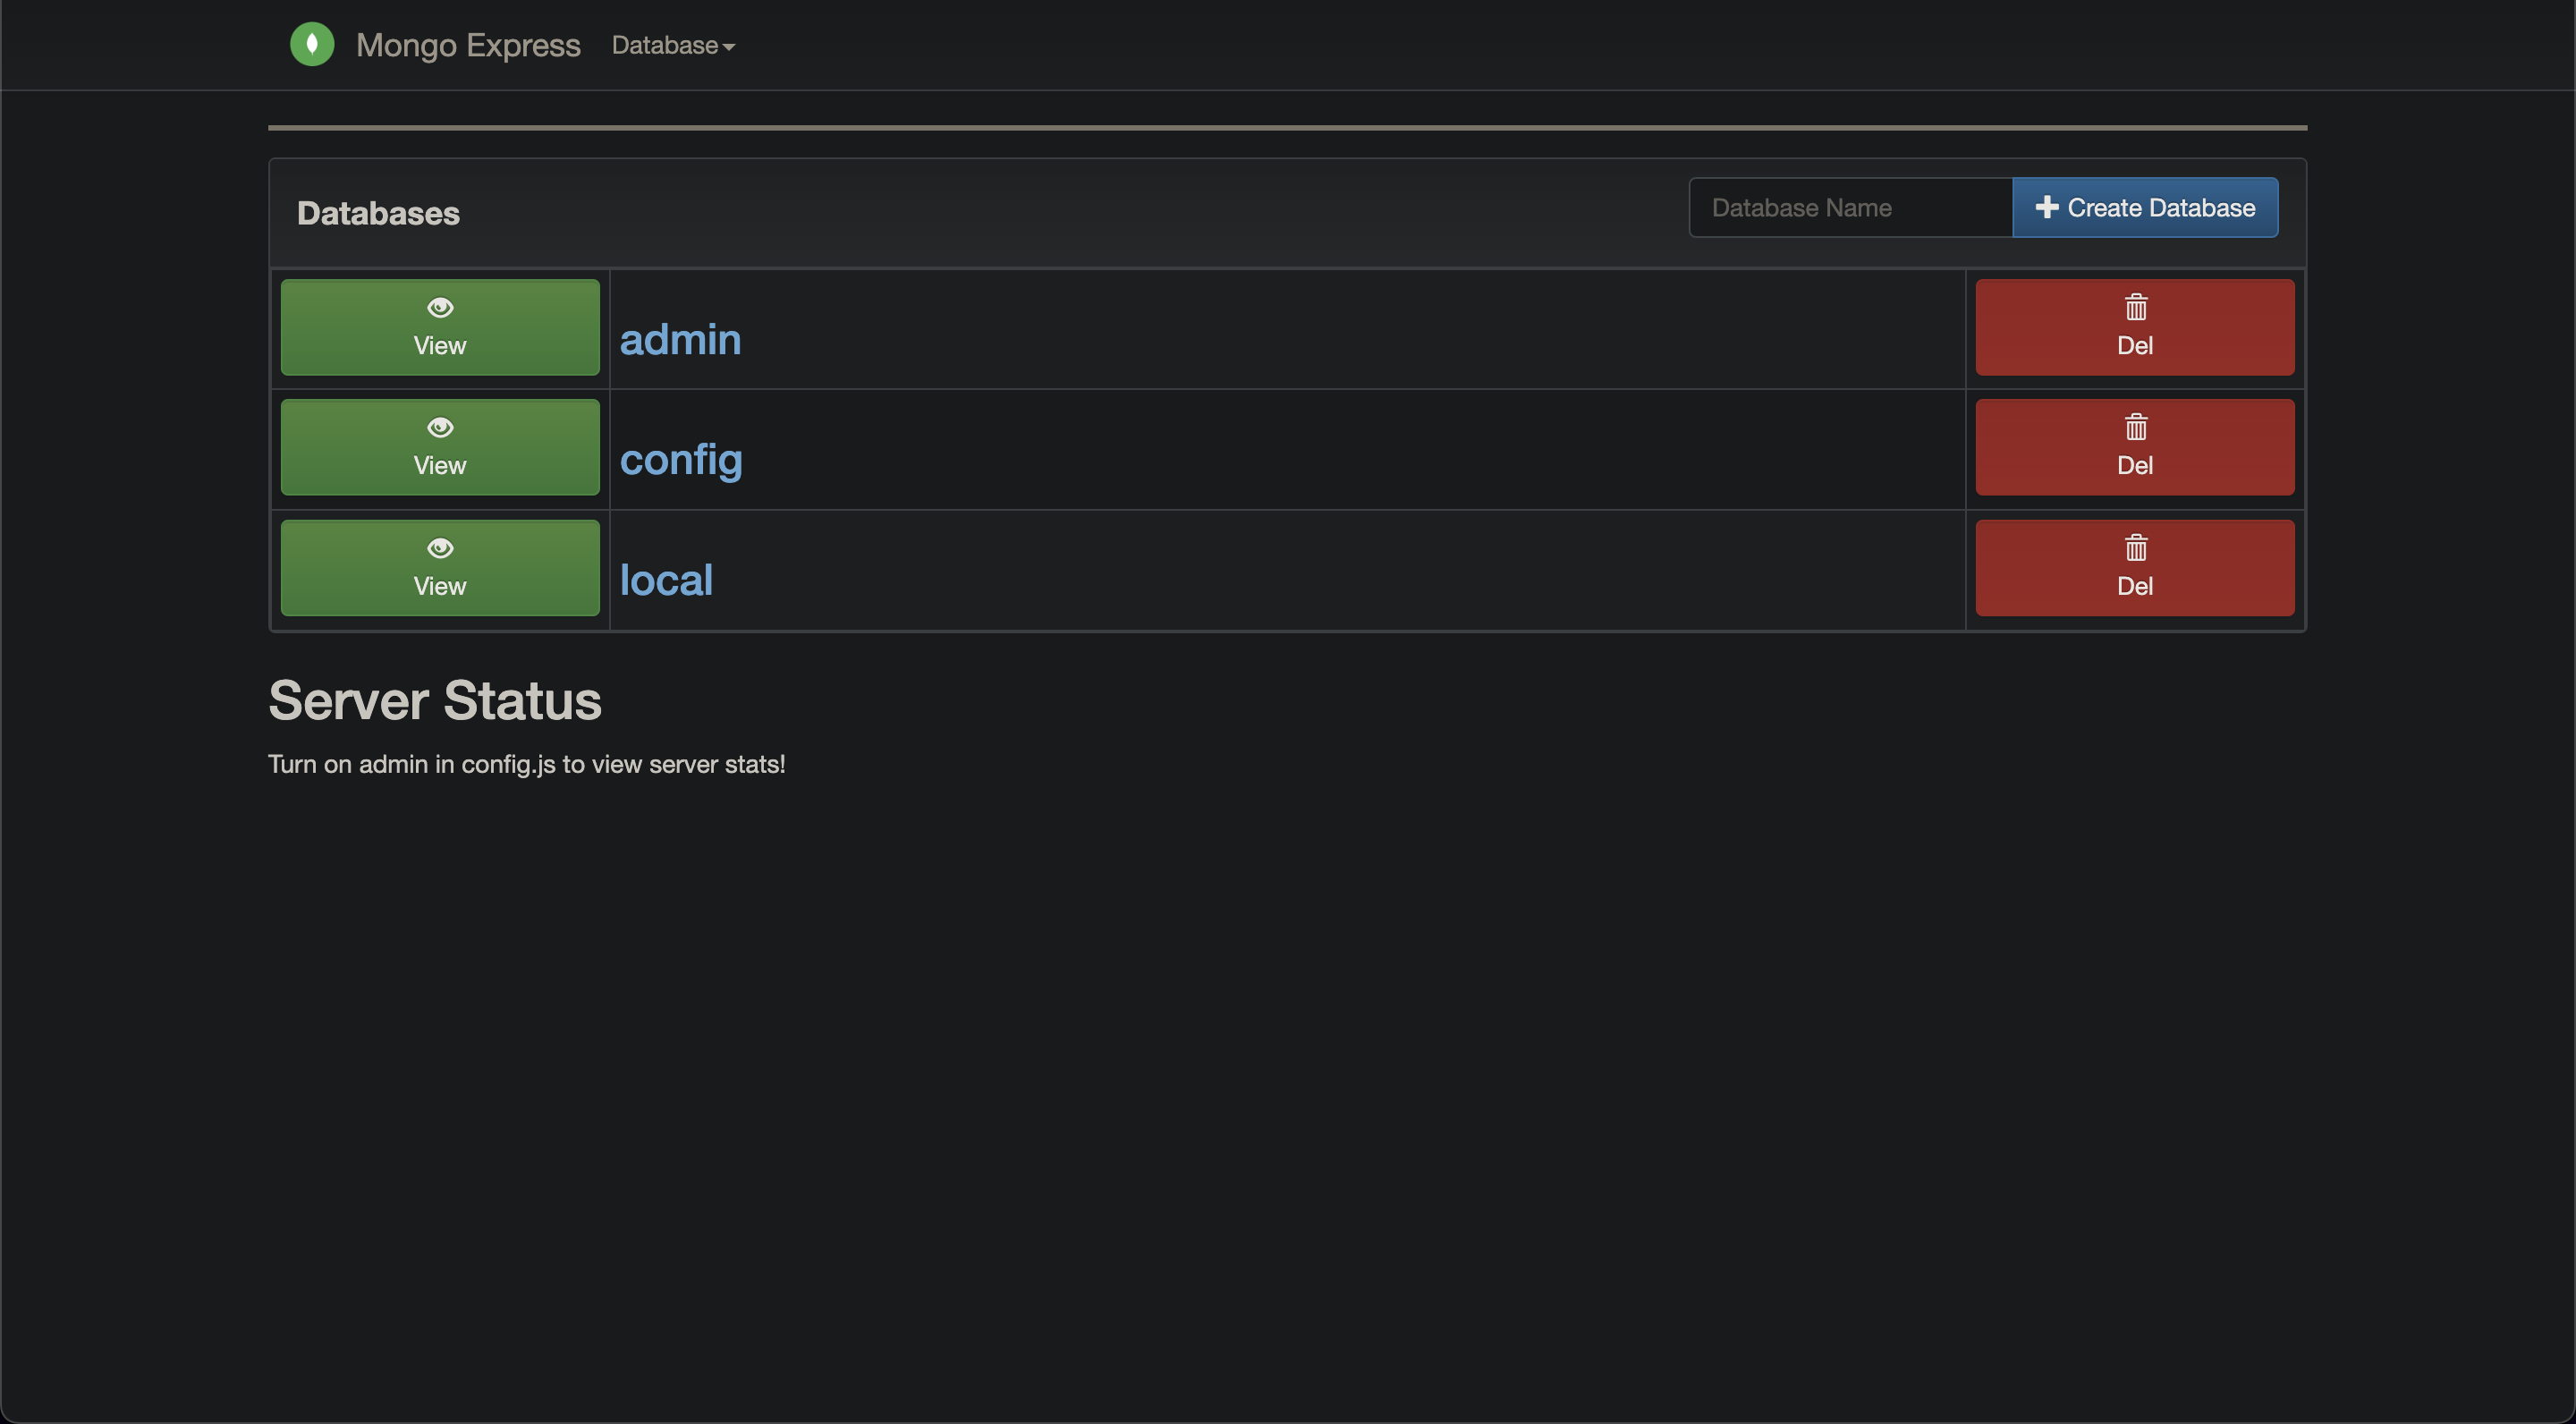Viewport: 2576px width, 1424px height.
Task: Click the Create Database button text
Action: [x=2161, y=208]
